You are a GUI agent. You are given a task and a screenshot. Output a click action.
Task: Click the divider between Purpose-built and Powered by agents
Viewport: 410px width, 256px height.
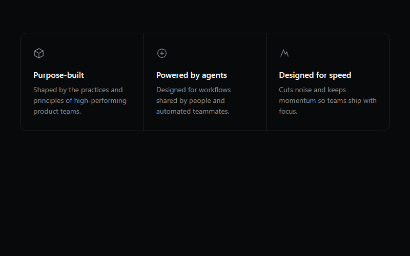(x=143, y=82)
